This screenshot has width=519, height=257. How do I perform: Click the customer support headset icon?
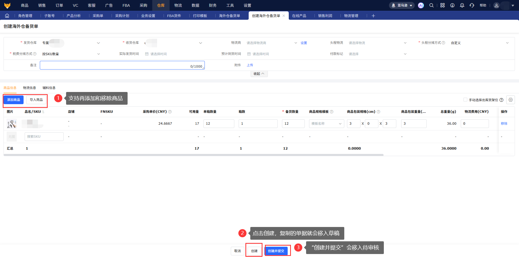pyautogui.click(x=472, y=5)
